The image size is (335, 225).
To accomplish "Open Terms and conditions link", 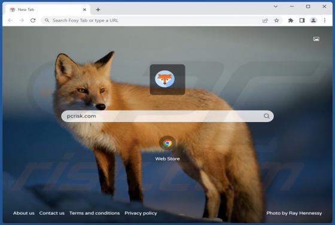I will (x=95, y=213).
